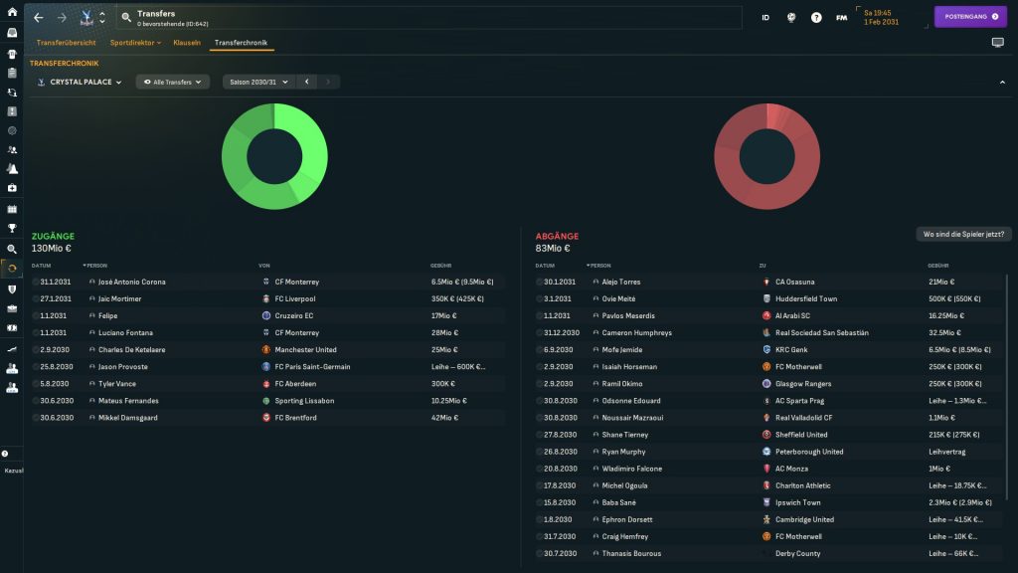The height and width of the screenshot is (573, 1018).
Task: Open the Sportdirektor tab menu
Action: click(x=135, y=43)
